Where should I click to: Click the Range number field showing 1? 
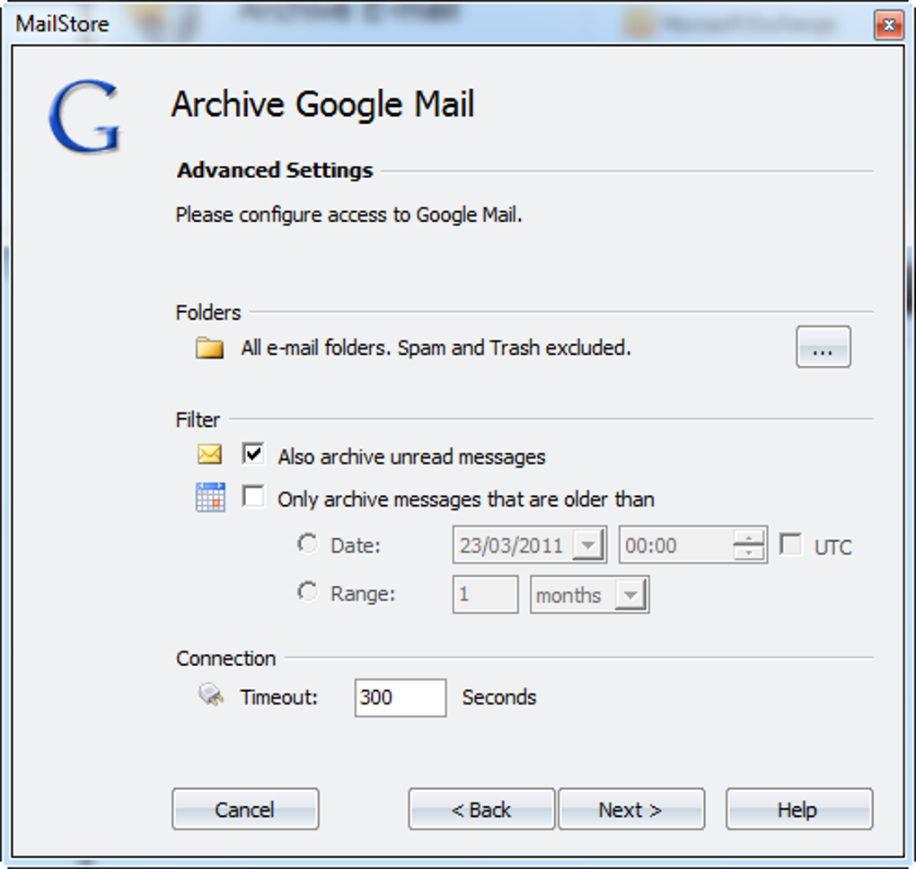click(486, 594)
